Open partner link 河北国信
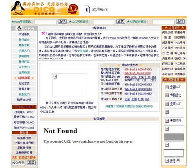Image resolution: width=196 pixels, height=168 pixels. coord(167,32)
